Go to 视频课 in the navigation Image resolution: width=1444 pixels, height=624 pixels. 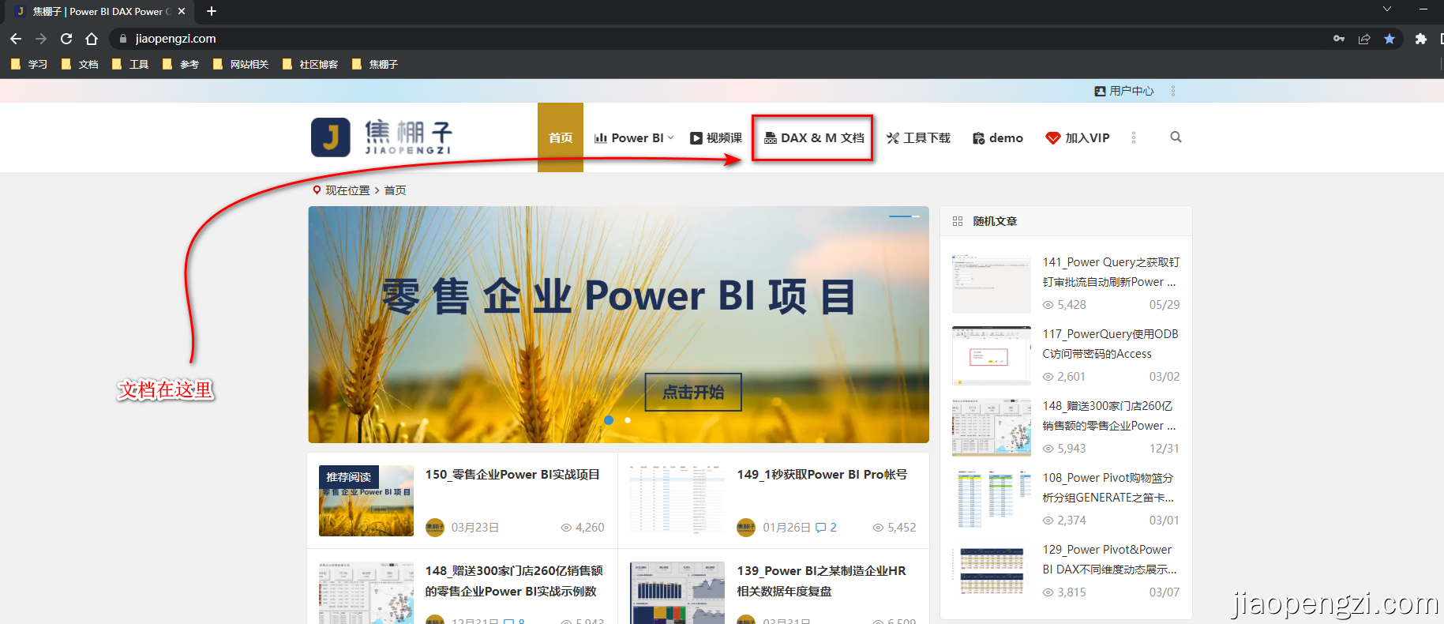(716, 137)
